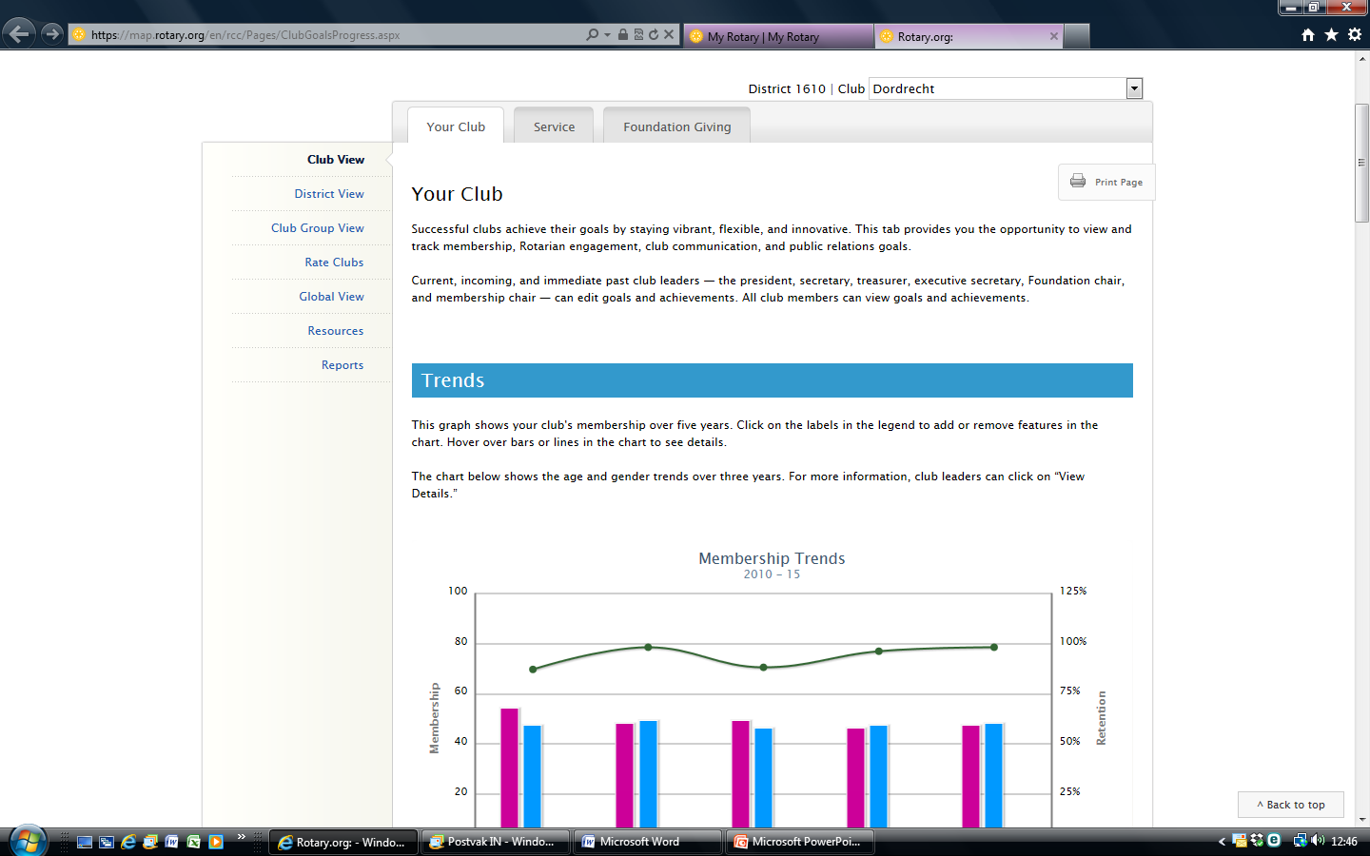
Task: Click the printer icon beside Print Page
Action: click(x=1078, y=181)
